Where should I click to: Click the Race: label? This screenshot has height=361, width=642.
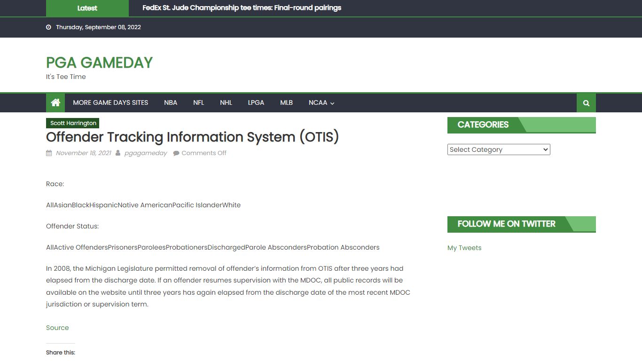55,184
